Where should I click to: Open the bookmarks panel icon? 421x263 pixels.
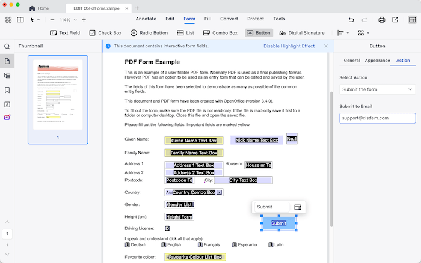pos(7,90)
